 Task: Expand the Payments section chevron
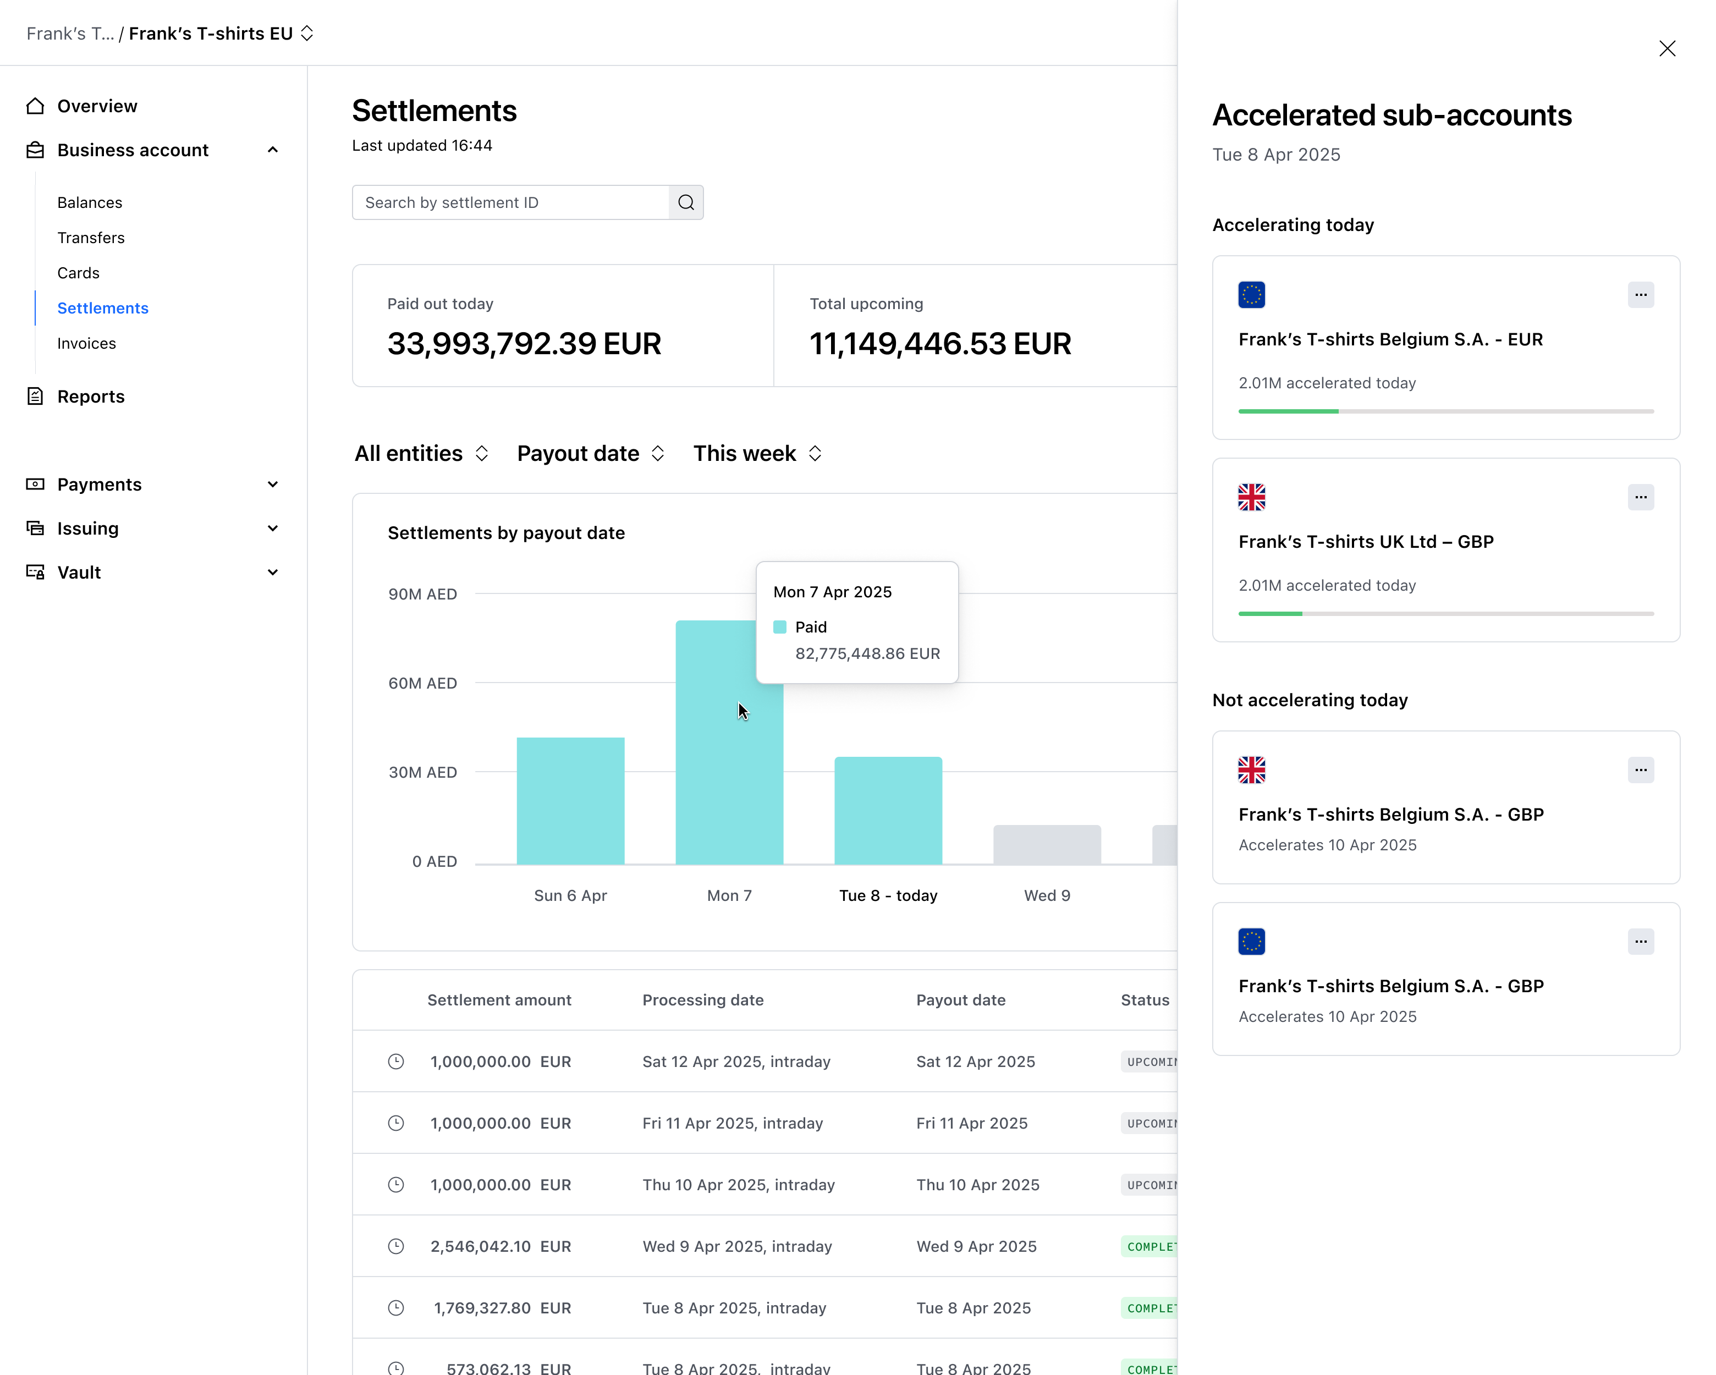point(273,485)
